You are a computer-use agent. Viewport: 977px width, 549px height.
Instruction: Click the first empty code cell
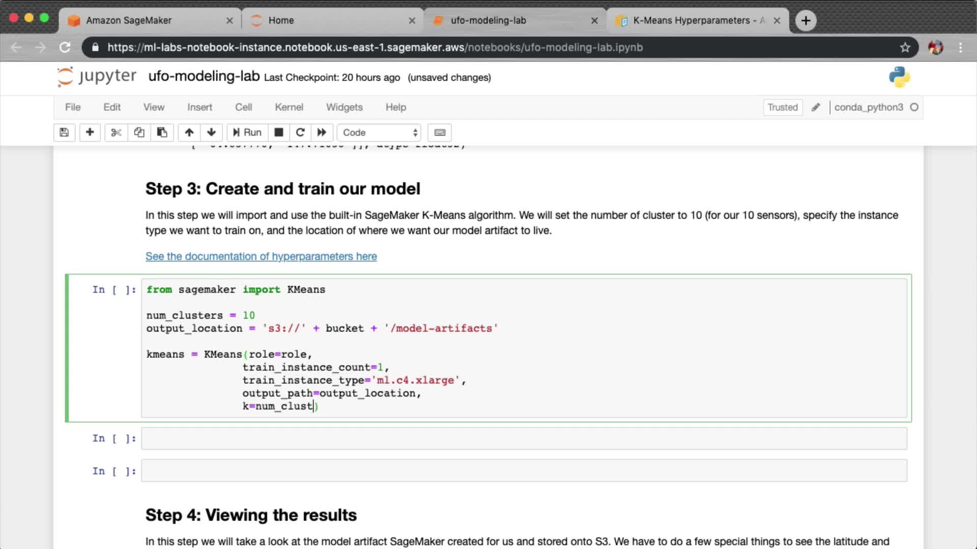click(524, 438)
